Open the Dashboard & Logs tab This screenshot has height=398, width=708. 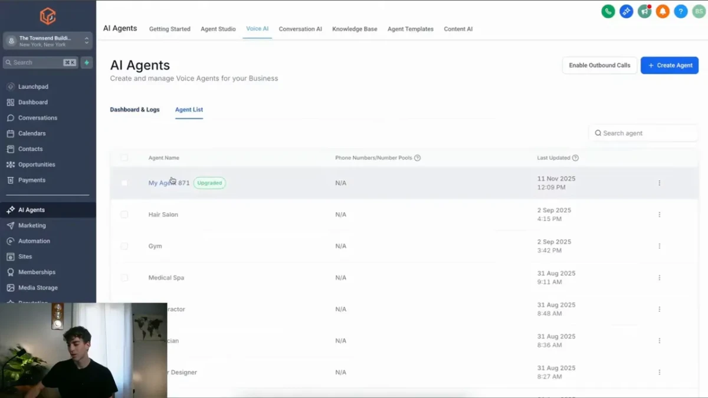[135, 110]
